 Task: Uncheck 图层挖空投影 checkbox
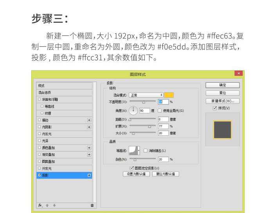(132, 168)
